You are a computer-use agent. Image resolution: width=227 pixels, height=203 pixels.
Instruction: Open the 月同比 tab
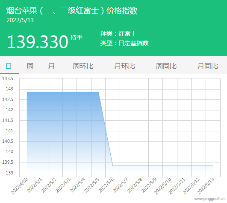208,66
